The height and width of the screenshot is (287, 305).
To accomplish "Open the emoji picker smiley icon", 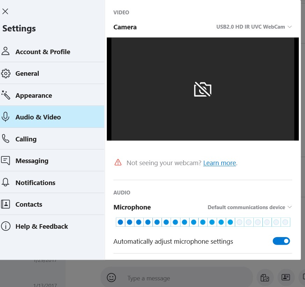I will [111, 278].
